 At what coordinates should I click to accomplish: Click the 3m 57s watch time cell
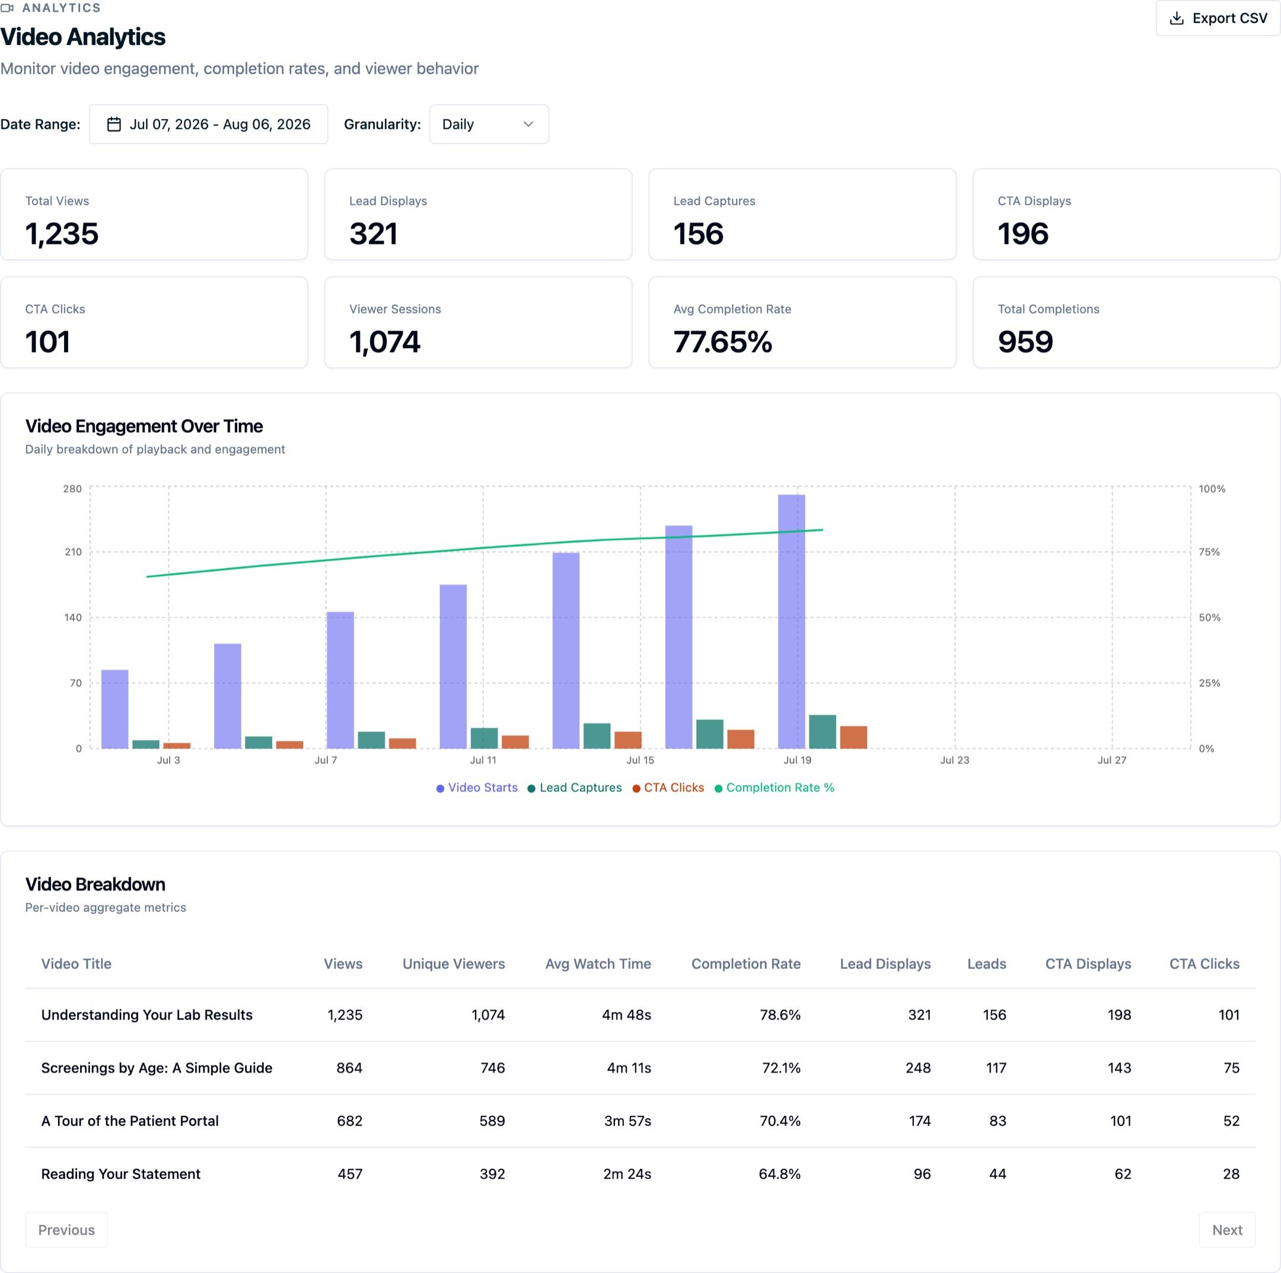click(x=627, y=1121)
